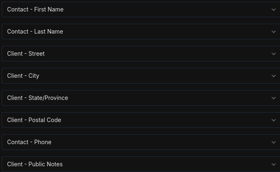This screenshot has width=280, height=172.
Task: Click the 'Client - Street' text value
Action: coord(26,54)
